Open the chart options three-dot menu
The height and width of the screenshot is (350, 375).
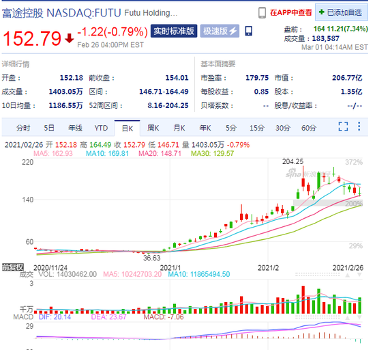tap(359, 126)
